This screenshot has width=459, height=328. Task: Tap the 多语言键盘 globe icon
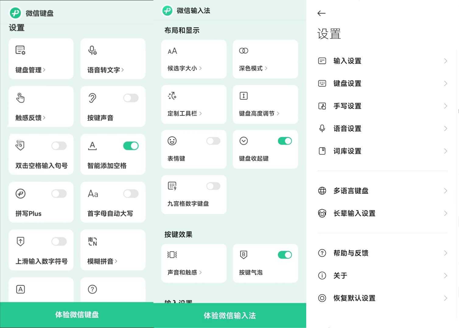click(x=322, y=191)
